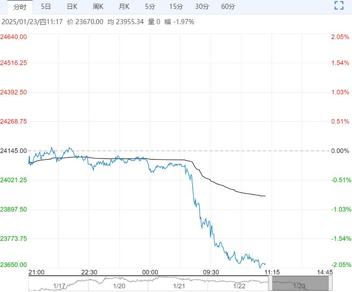Viewport: 352px width, 292px height.
Task: Click 1/22 in the overview timeline
Action: pyautogui.click(x=239, y=286)
